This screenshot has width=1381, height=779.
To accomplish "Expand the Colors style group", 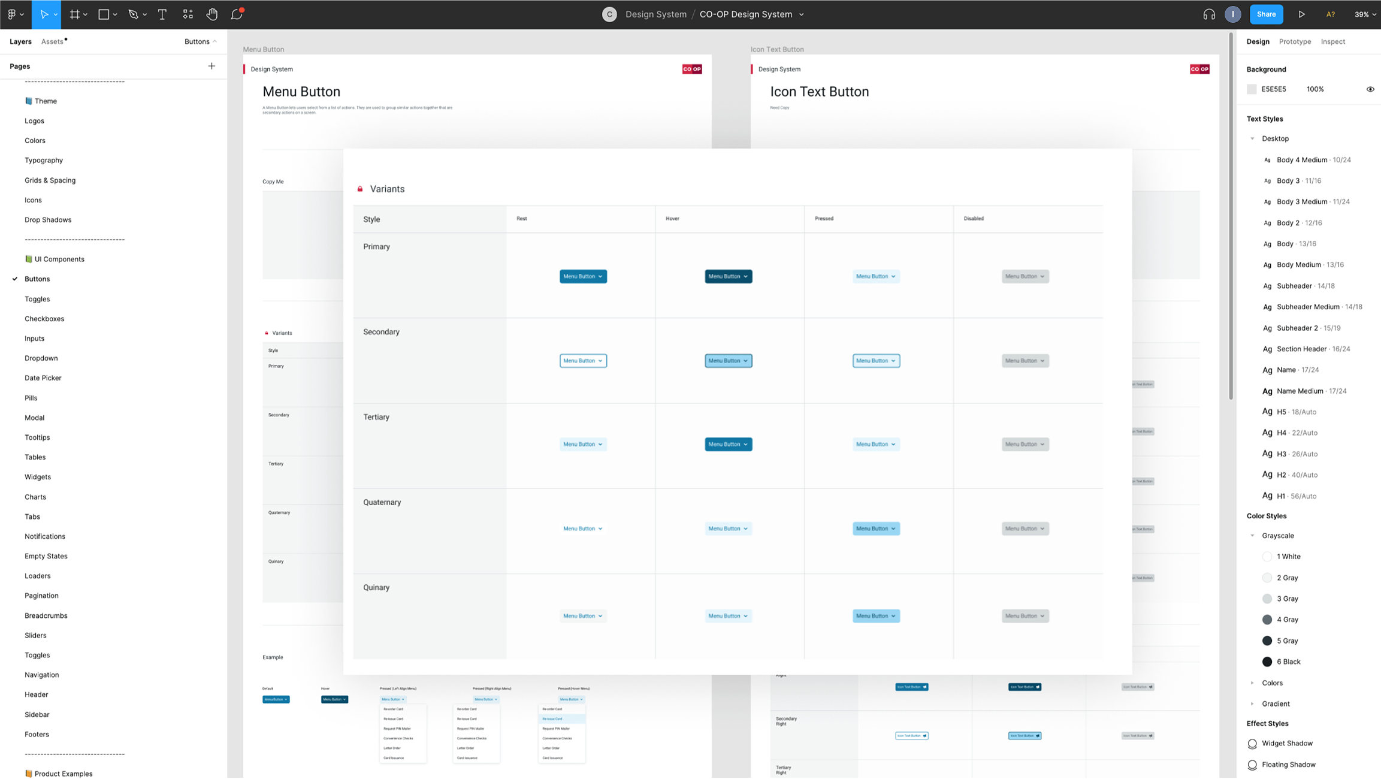I will pos(1252,683).
